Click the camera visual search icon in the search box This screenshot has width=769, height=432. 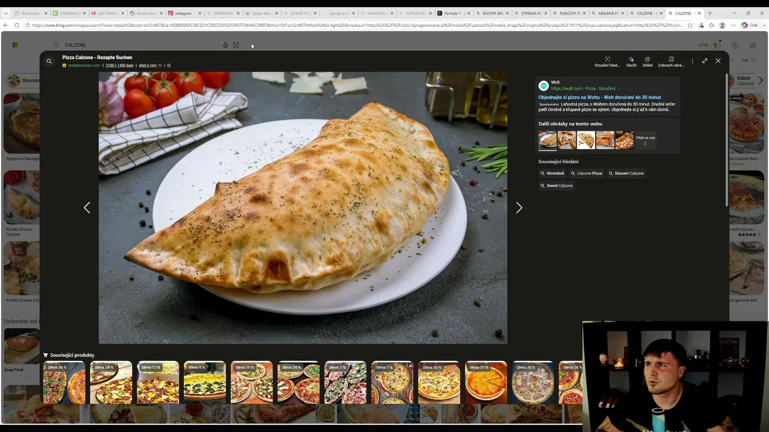coord(236,45)
